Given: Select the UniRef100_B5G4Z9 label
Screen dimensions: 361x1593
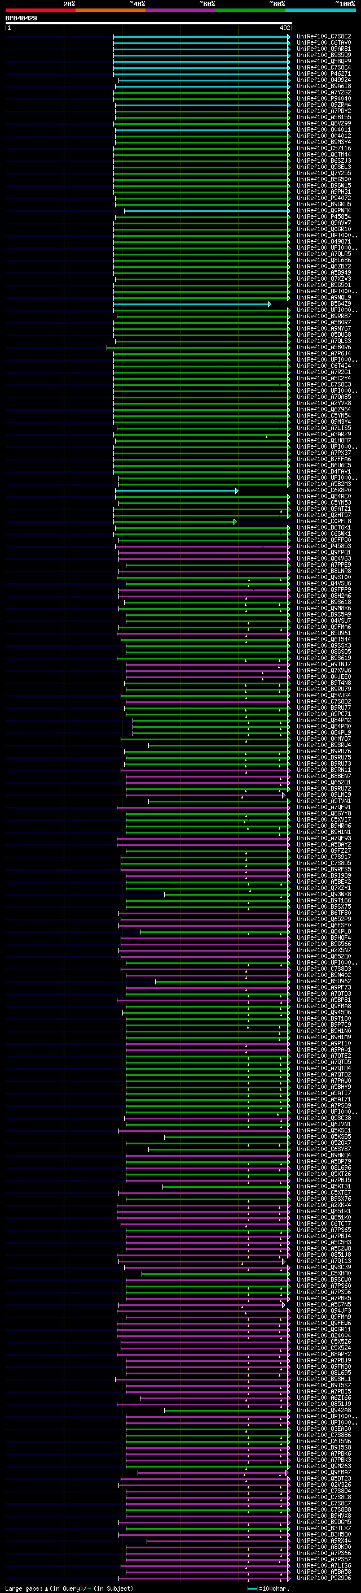Looking at the screenshot, I should (x=323, y=303).
